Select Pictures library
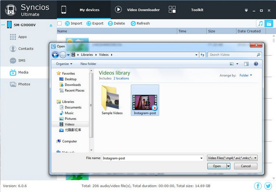This screenshot has width=276, height=192. [x=70, y=119]
